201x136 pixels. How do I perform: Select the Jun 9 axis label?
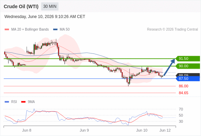point(84,130)
